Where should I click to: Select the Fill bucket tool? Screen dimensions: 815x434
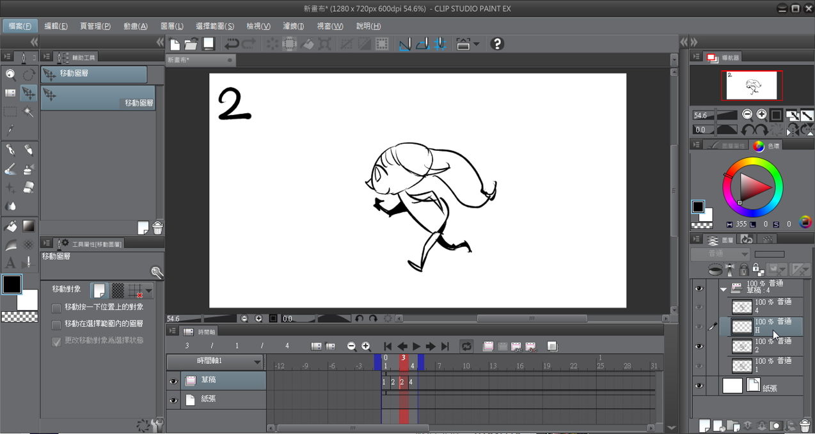[10, 226]
